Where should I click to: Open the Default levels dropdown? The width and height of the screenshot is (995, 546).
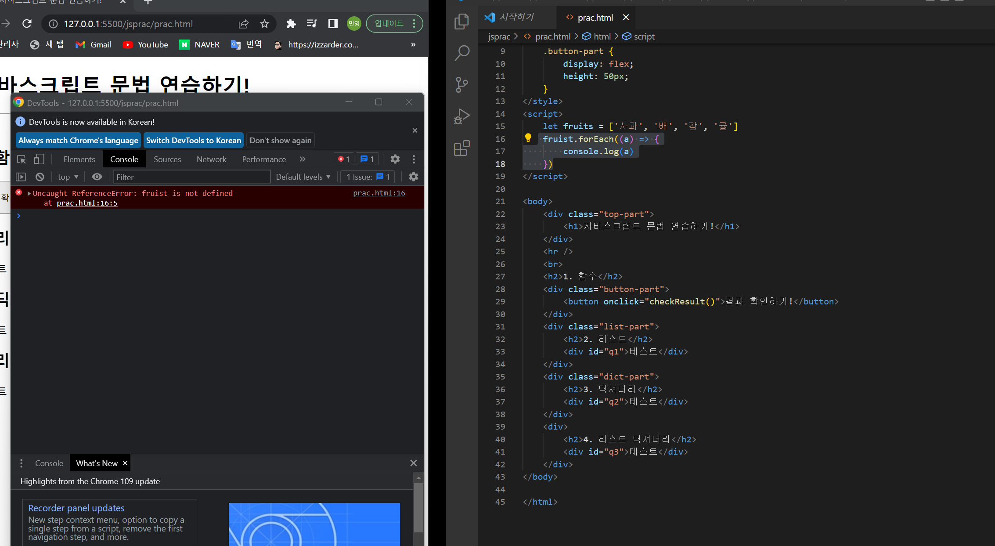point(303,177)
